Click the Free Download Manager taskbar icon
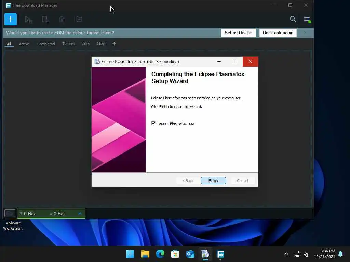The image size is (350, 262). point(220,254)
